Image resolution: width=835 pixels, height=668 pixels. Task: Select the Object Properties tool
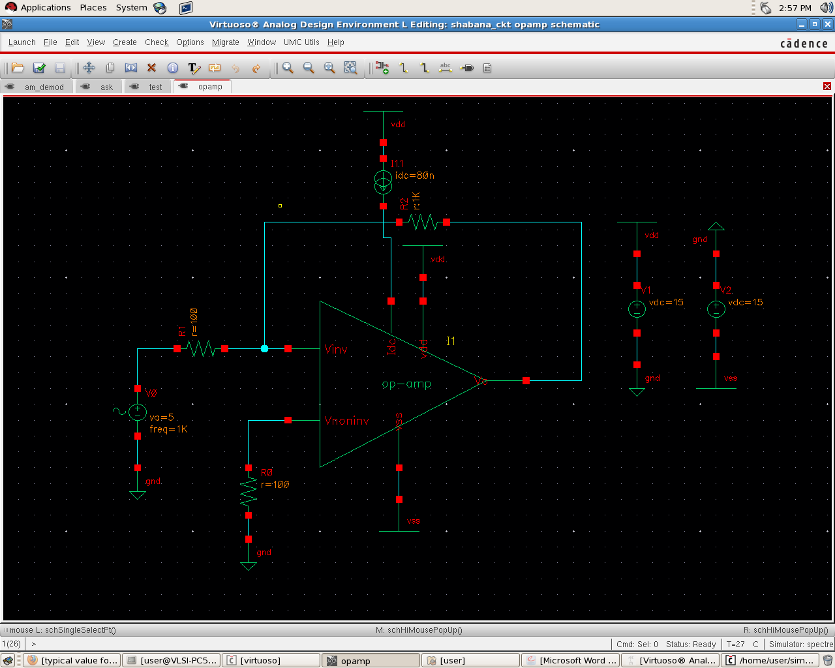click(172, 68)
